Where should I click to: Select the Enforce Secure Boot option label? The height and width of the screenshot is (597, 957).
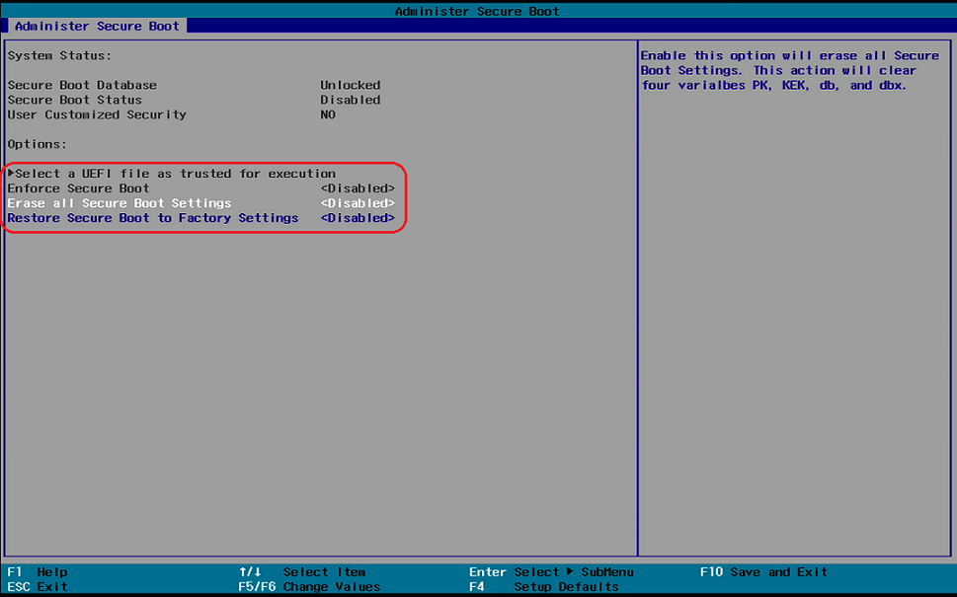78,188
